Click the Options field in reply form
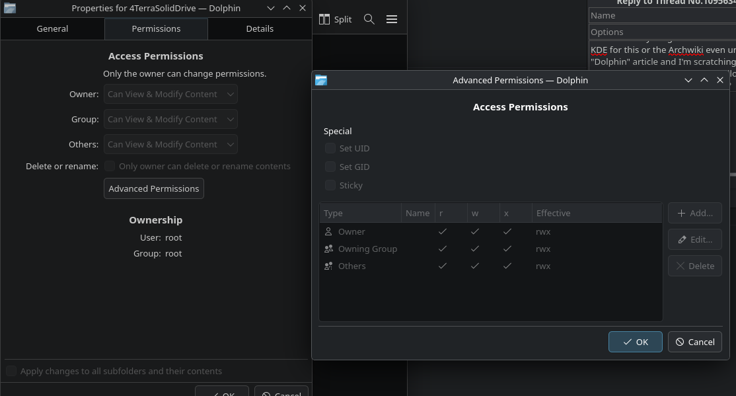This screenshot has height=396, width=736. point(662,32)
